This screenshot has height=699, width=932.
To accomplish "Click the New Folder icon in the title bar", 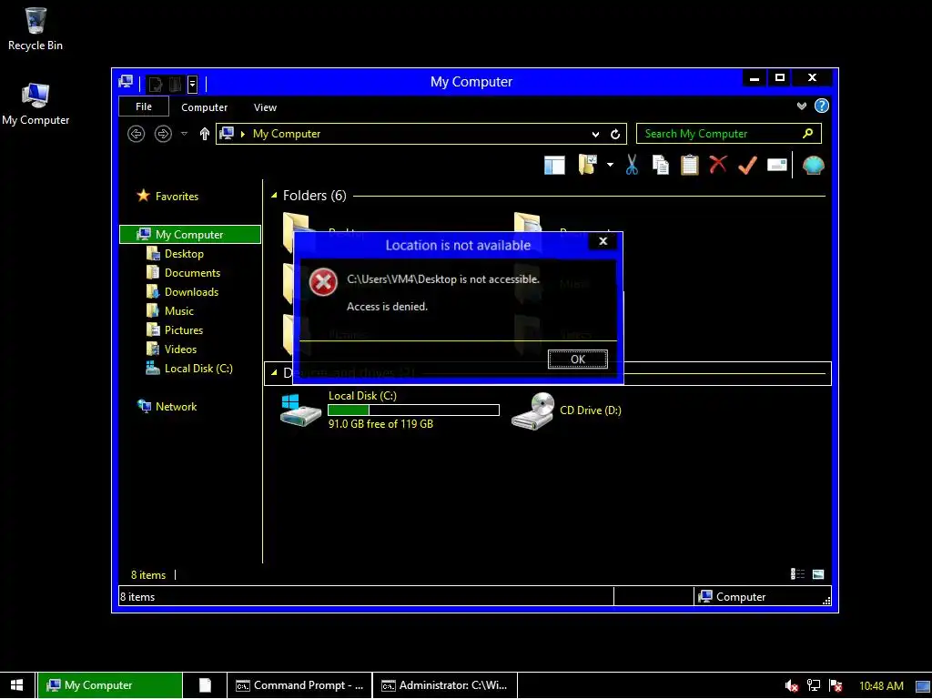I will click(176, 84).
